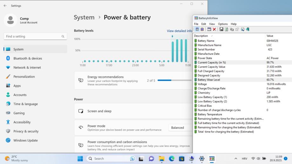Click the volume speaker icon in system tray
Screen dimensions: 292x164
coord(259,159)
